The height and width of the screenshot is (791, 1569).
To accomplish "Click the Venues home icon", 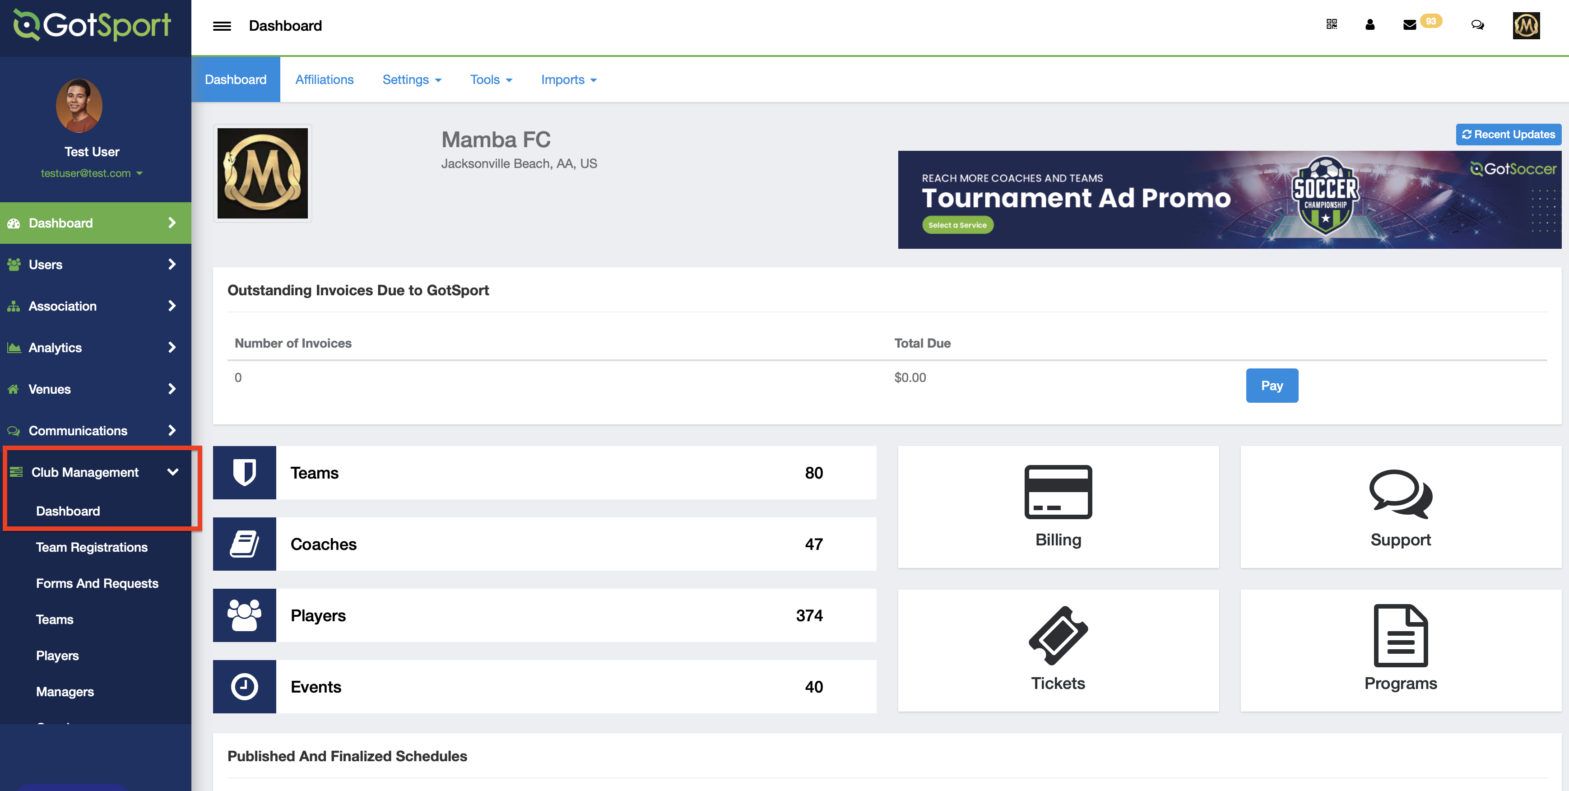I will 14,389.
